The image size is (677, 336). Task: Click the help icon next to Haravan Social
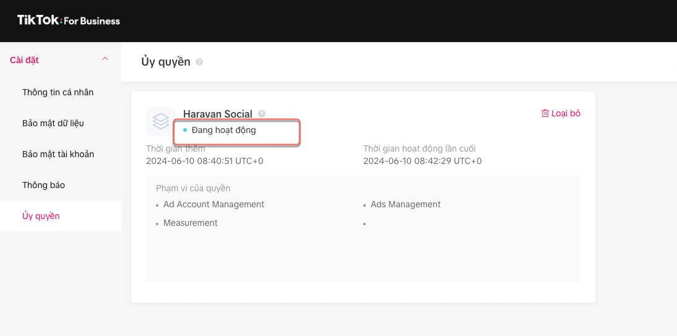(262, 114)
